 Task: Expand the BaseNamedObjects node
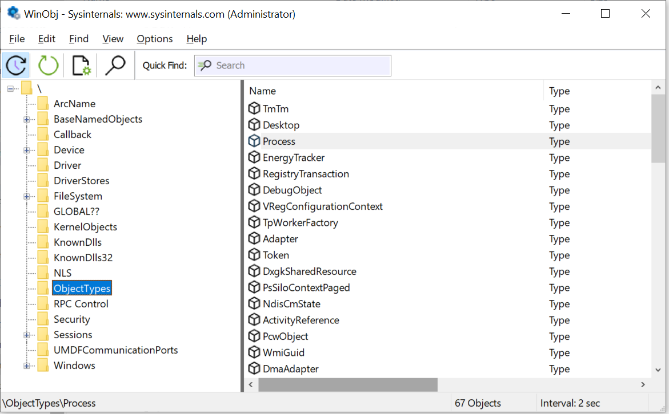(27, 119)
